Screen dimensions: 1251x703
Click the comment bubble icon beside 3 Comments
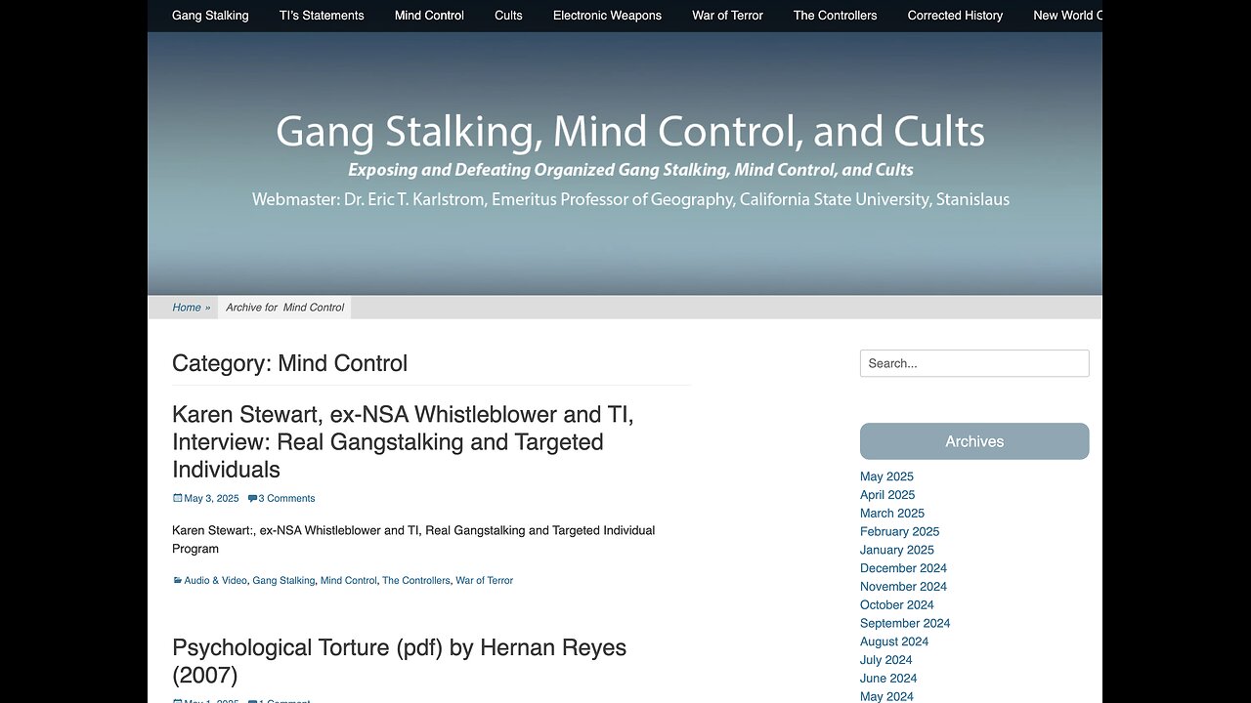click(252, 498)
